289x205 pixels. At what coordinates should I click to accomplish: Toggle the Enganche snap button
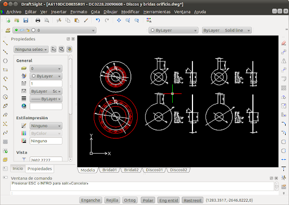pyautogui.click(x=90, y=200)
